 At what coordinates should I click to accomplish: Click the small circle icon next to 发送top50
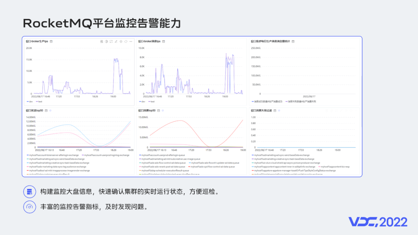coord(50,111)
